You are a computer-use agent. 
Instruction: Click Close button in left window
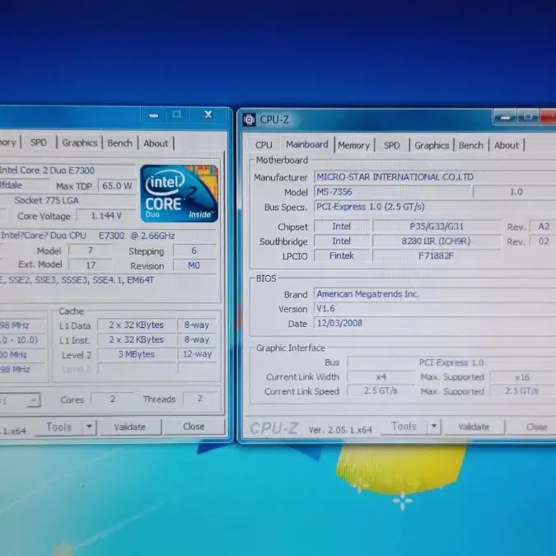click(x=194, y=426)
